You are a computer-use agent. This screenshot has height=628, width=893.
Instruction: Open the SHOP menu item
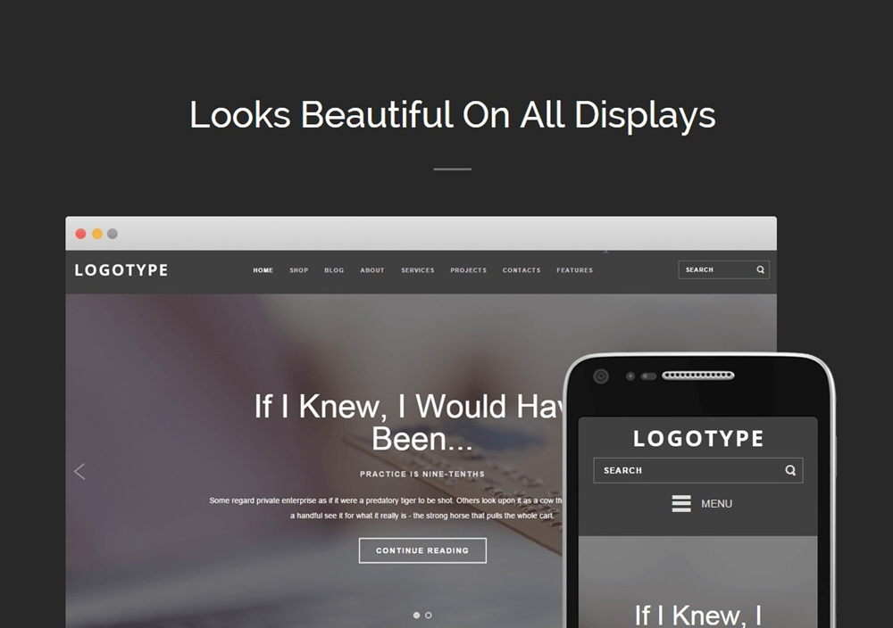[x=299, y=270]
